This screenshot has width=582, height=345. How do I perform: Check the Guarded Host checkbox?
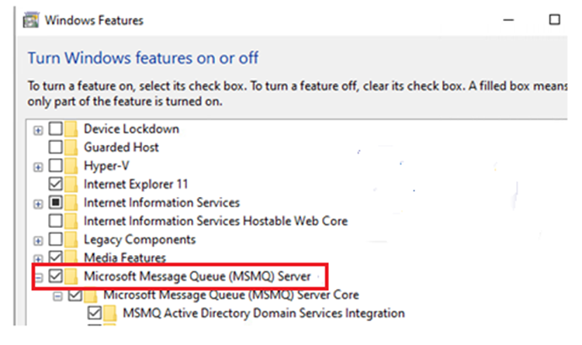click(56, 147)
